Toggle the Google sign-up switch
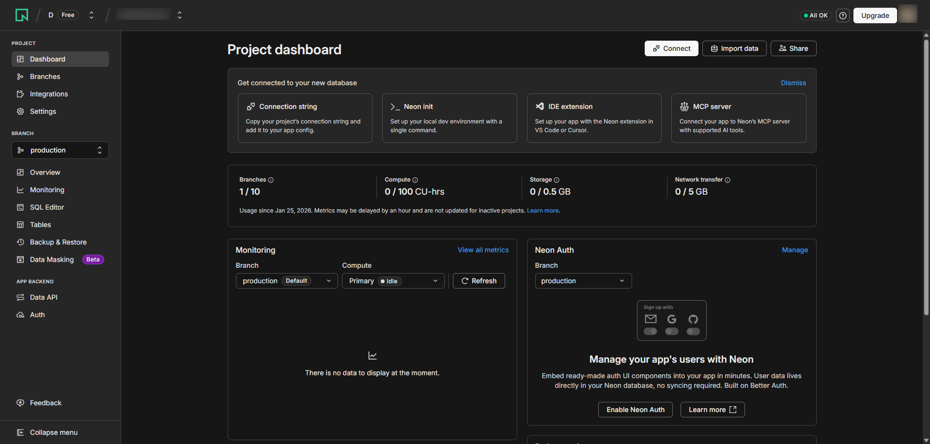930x444 pixels. click(x=672, y=332)
